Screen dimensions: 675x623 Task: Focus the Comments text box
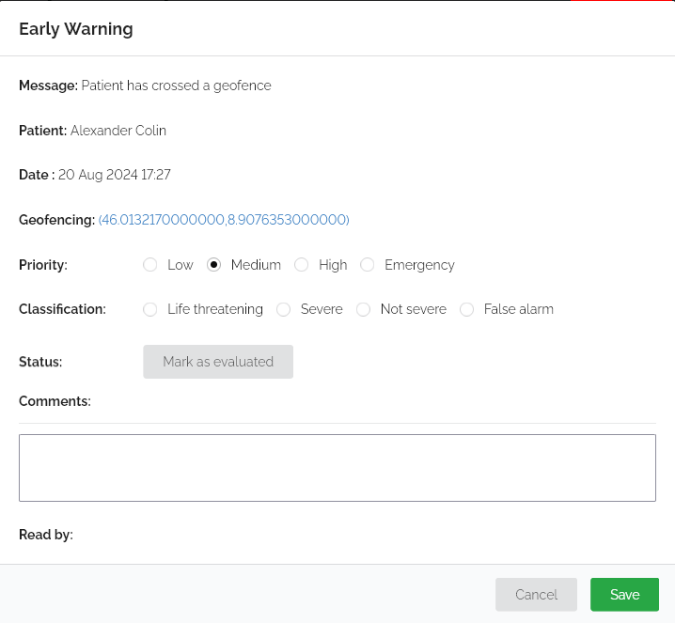click(337, 468)
